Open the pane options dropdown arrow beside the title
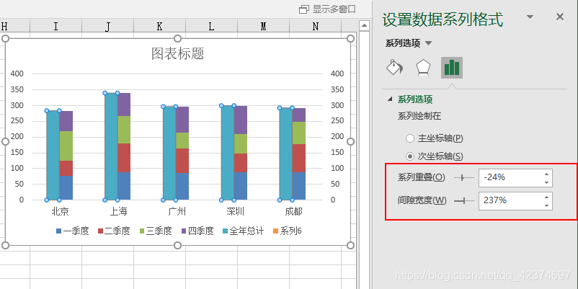578x289 pixels. click(530, 17)
